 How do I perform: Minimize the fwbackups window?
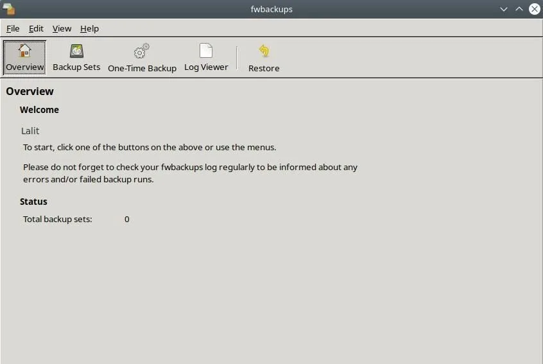tap(504, 9)
